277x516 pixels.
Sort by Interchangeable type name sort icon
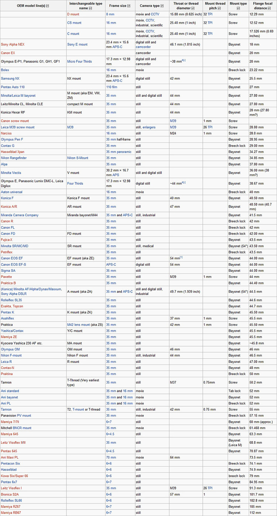coord(90,8)
